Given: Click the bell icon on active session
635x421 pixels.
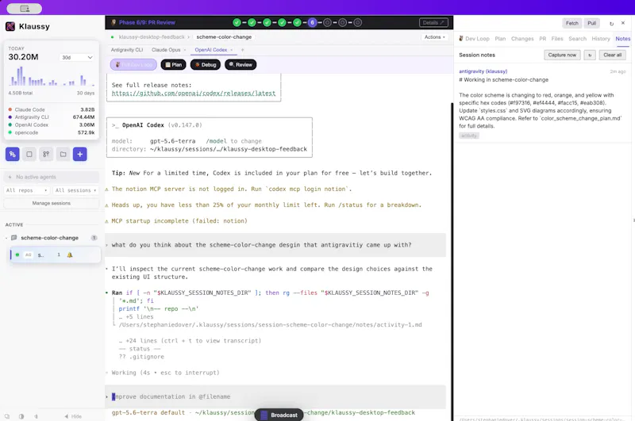Looking at the screenshot, I should (x=70, y=255).
